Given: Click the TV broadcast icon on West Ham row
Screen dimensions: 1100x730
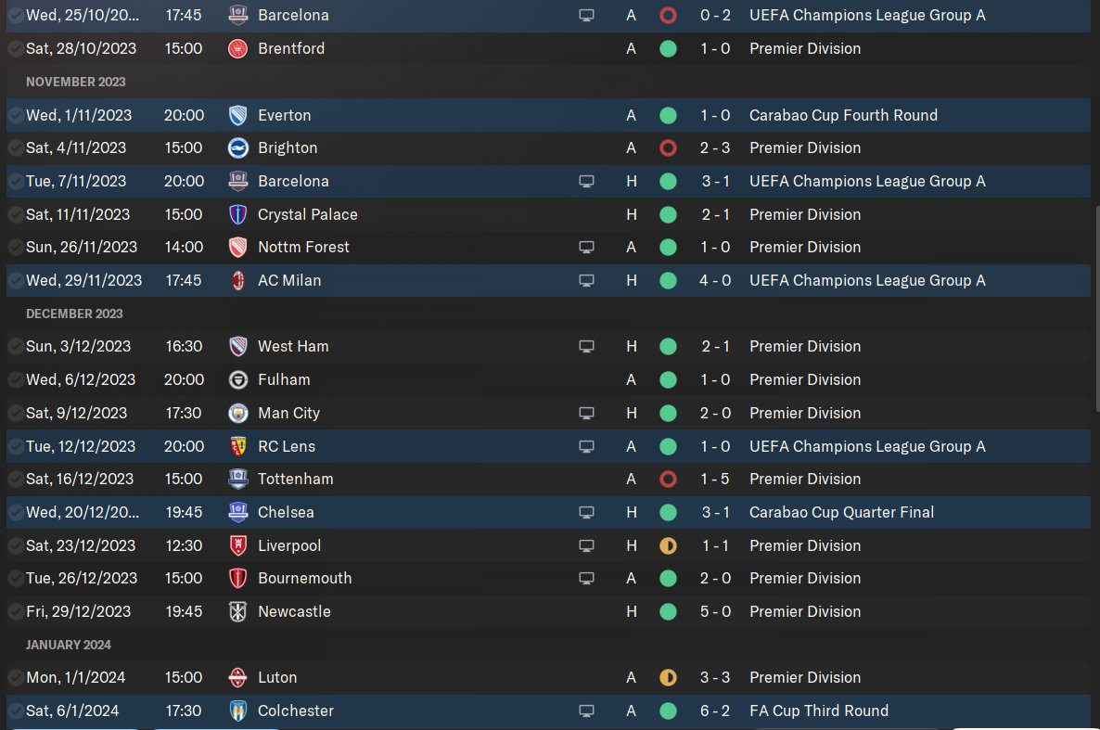Looking at the screenshot, I should [586, 347].
